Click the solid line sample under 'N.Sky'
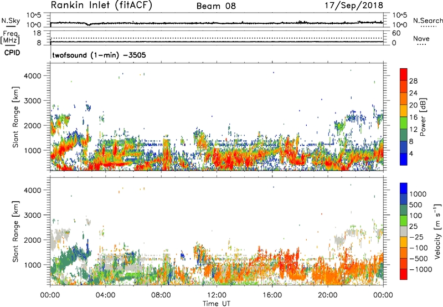Image resolution: width=443 pixels, height=307 pixels. pos(11,27)
